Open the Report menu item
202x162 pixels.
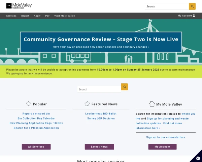click(x=25, y=16)
